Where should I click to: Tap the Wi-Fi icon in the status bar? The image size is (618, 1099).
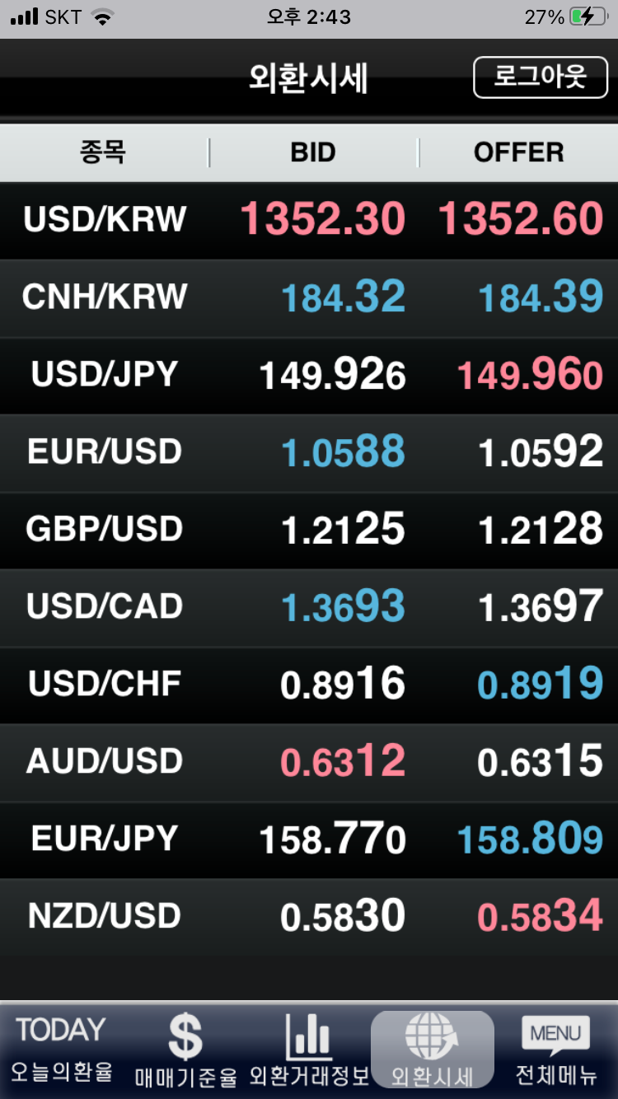pyautogui.click(x=102, y=17)
